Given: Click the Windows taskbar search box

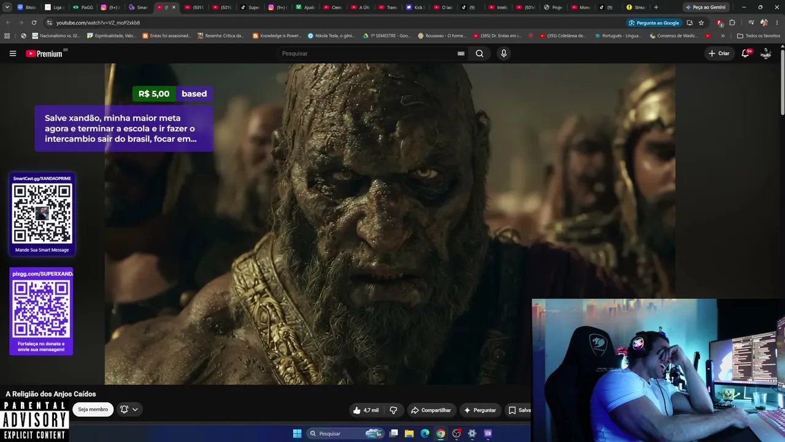Looking at the screenshot, I should tap(345, 433).
